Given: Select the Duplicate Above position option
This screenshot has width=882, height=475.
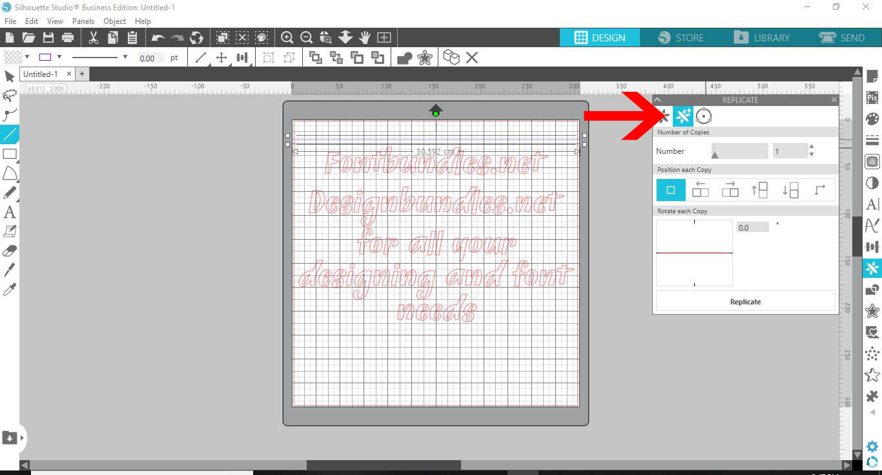Looking at the screenshot, I should 759,190.
